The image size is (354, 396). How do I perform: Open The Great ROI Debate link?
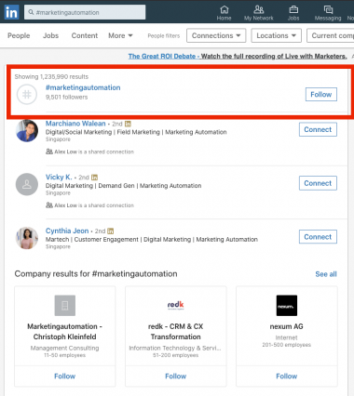[238, 57]
